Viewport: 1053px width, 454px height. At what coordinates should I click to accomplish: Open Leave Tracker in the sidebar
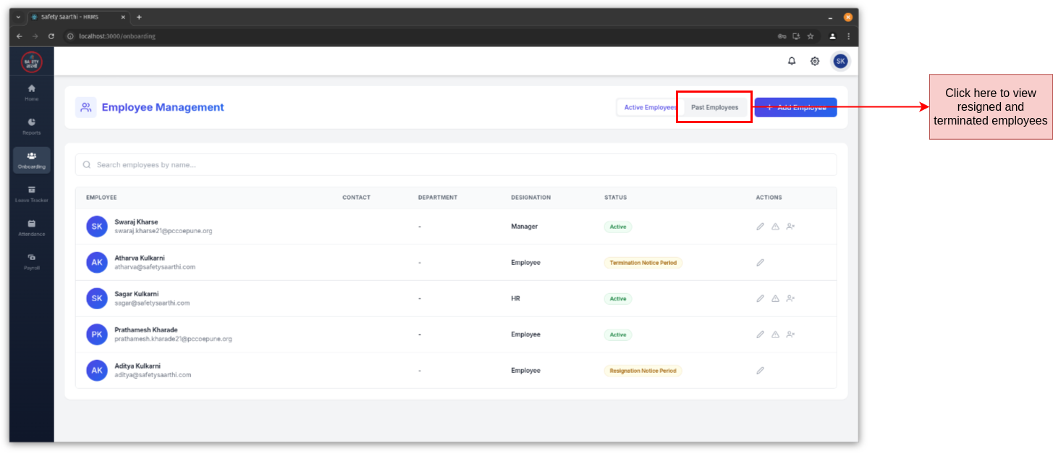pos(32,193)
